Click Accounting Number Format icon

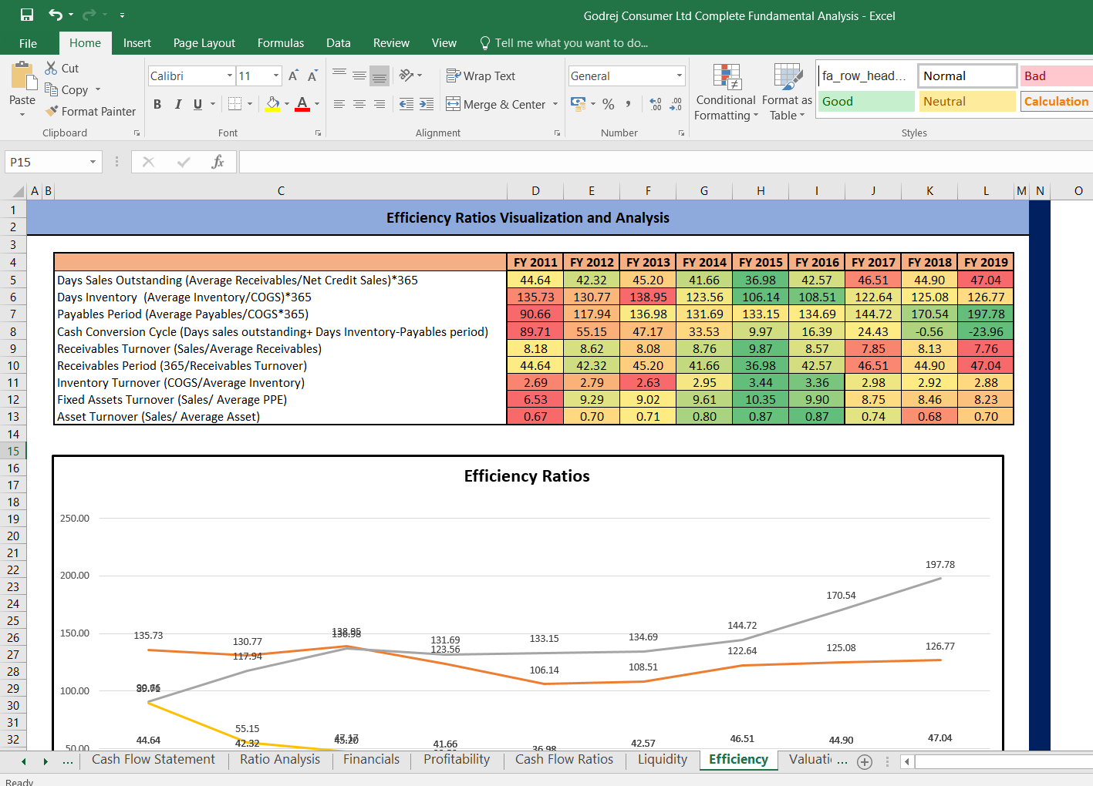click(578, 103)
